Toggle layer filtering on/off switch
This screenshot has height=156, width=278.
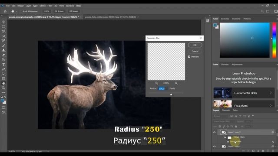pyautogui.click(x=253, y=116)
